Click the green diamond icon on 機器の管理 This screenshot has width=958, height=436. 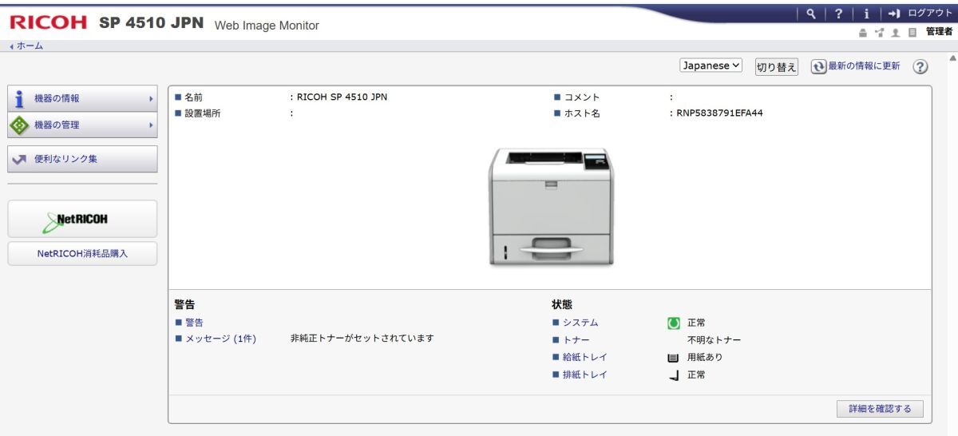tap(19, 125)
